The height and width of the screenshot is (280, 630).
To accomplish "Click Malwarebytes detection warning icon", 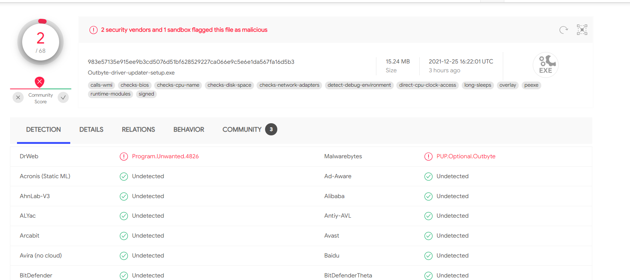I will 429,156.
